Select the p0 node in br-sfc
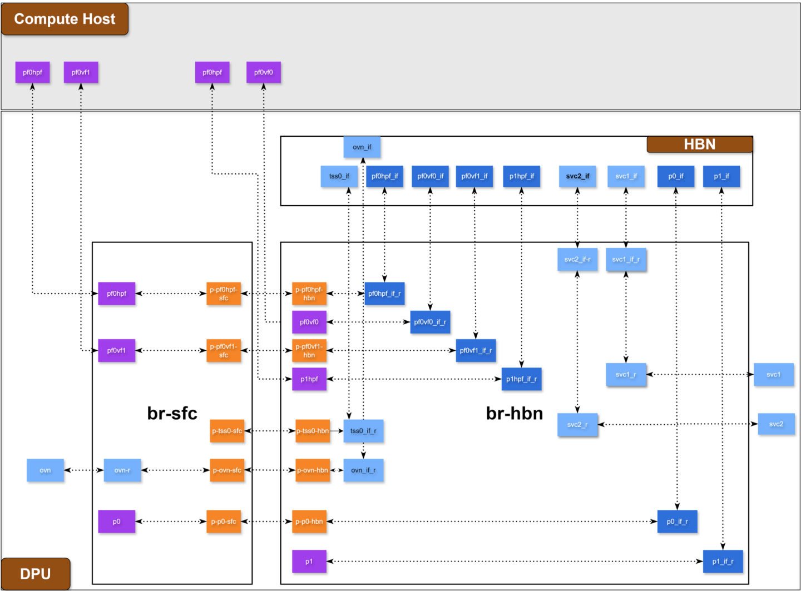Screen dimensions: 801x591 tap(117, 521)
